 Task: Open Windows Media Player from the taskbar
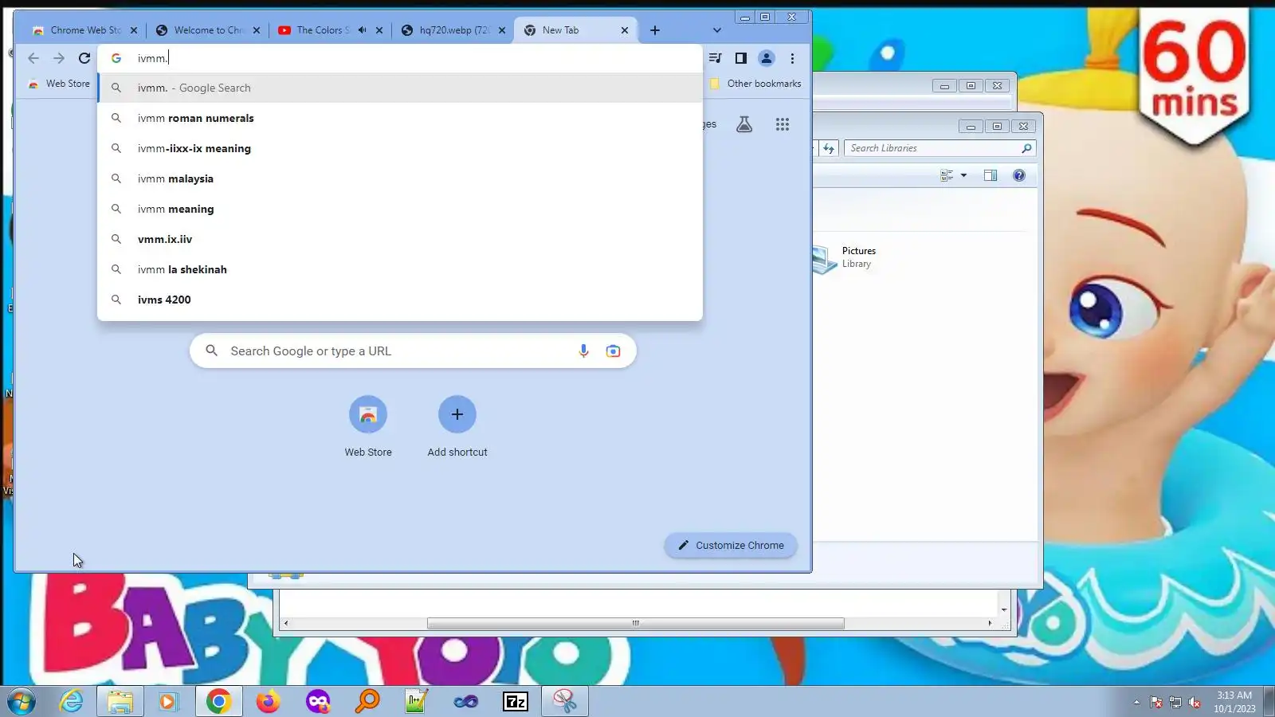167,701
